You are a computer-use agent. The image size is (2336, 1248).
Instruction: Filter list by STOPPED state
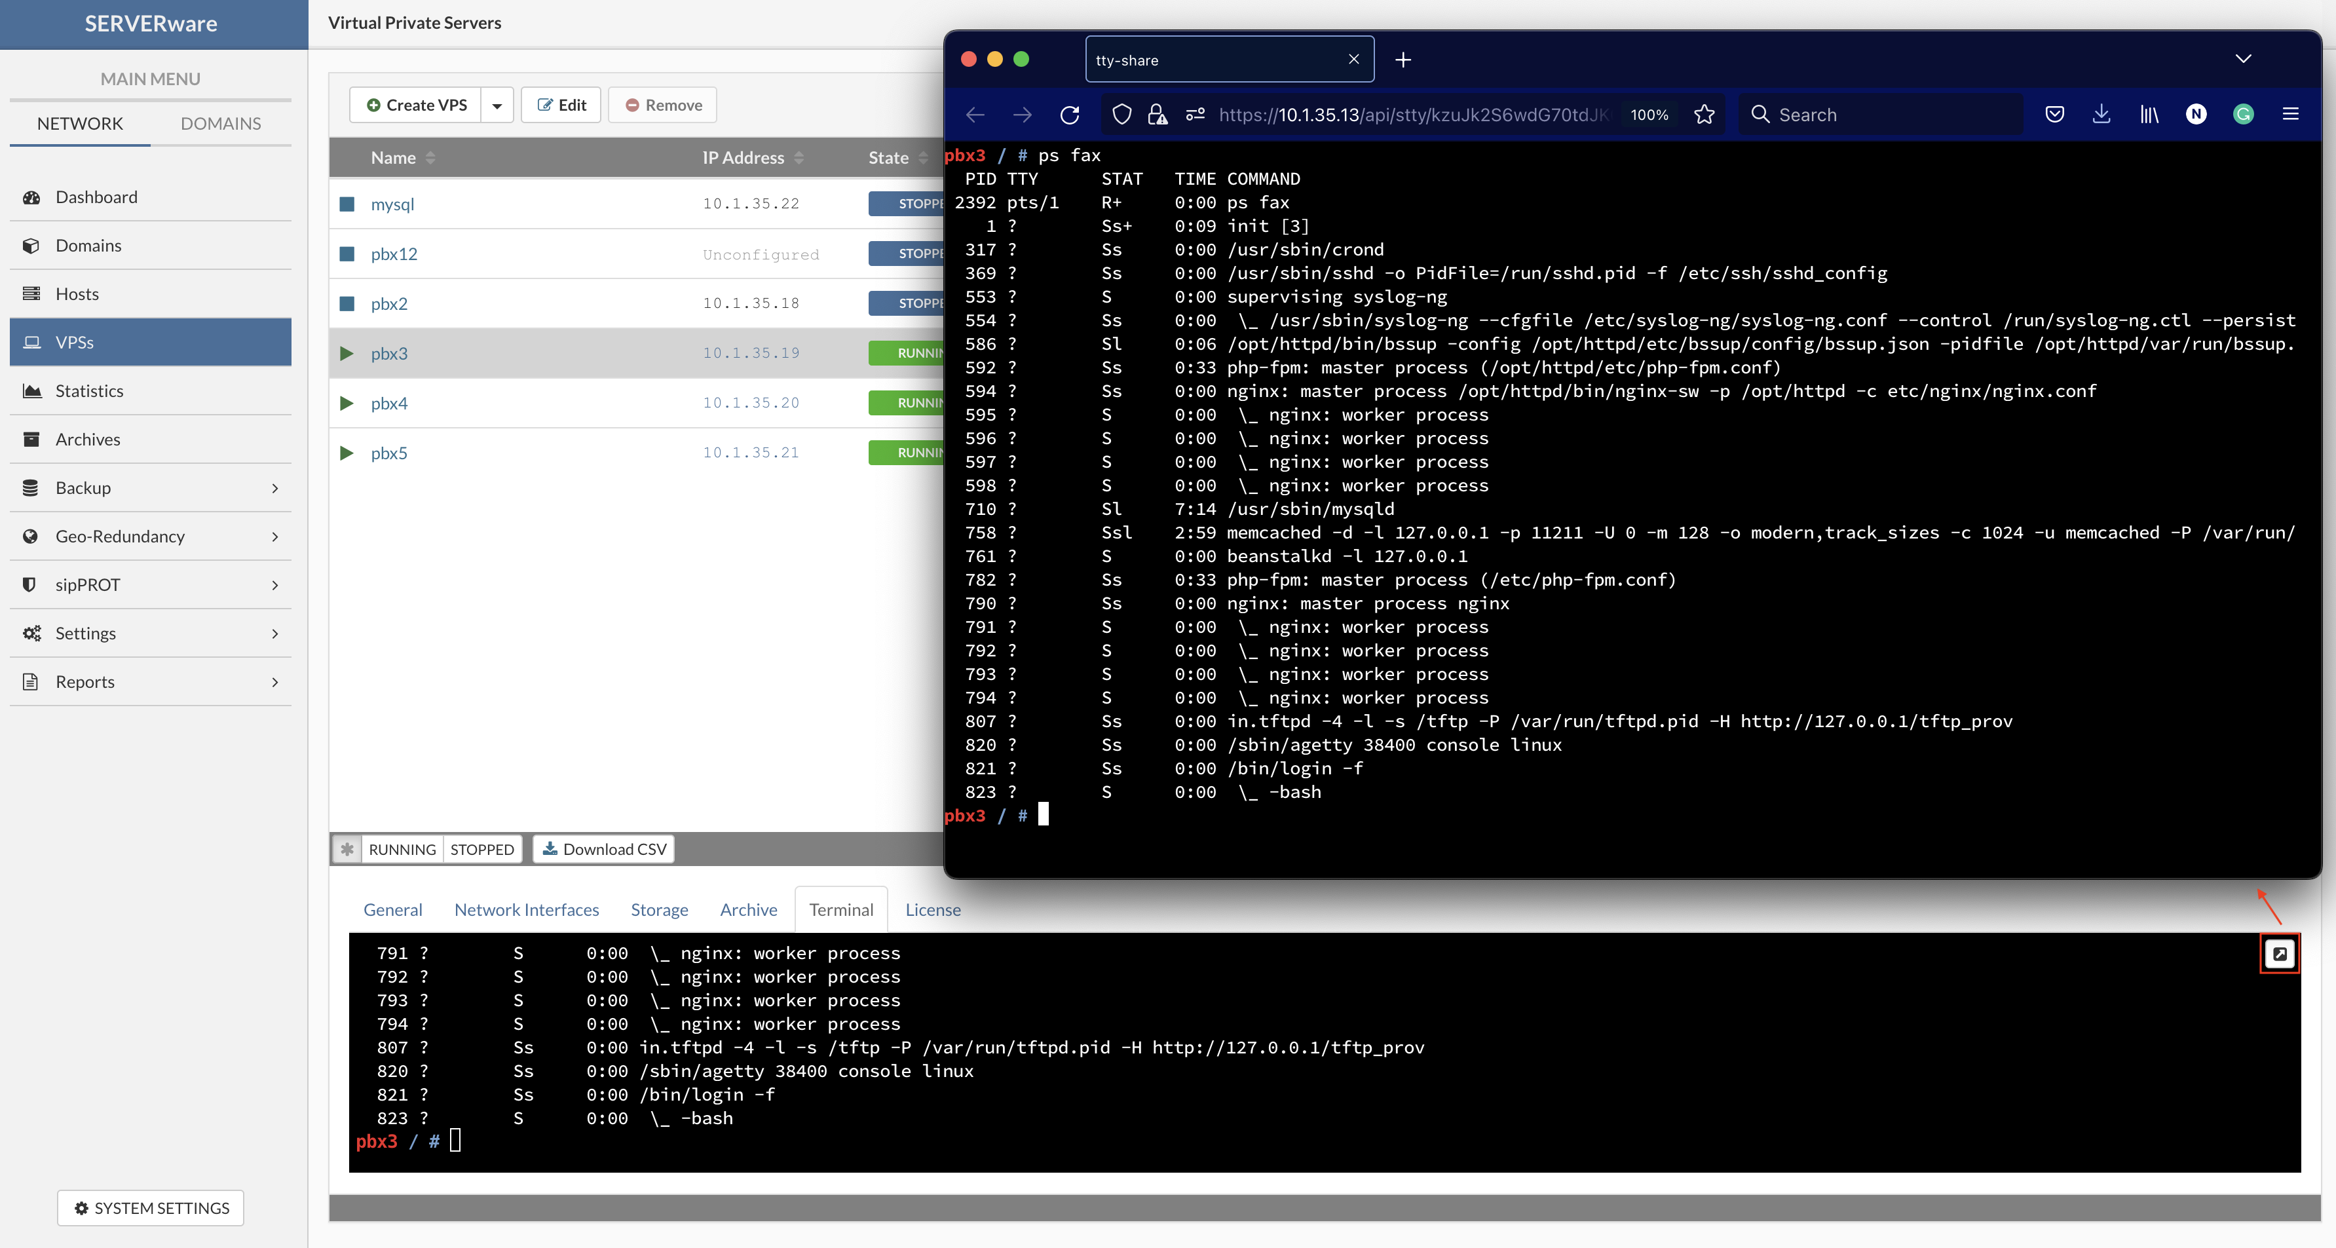(x=481, y=849)
